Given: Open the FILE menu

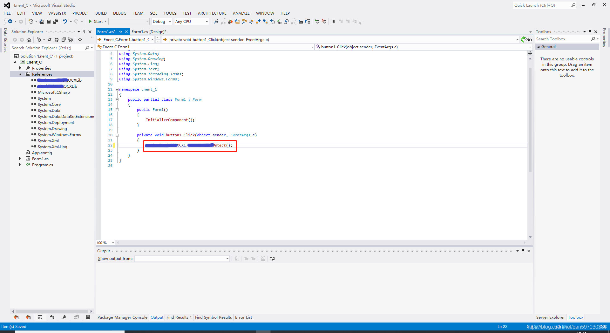Looking at the screenshot, I should (7, 13).
